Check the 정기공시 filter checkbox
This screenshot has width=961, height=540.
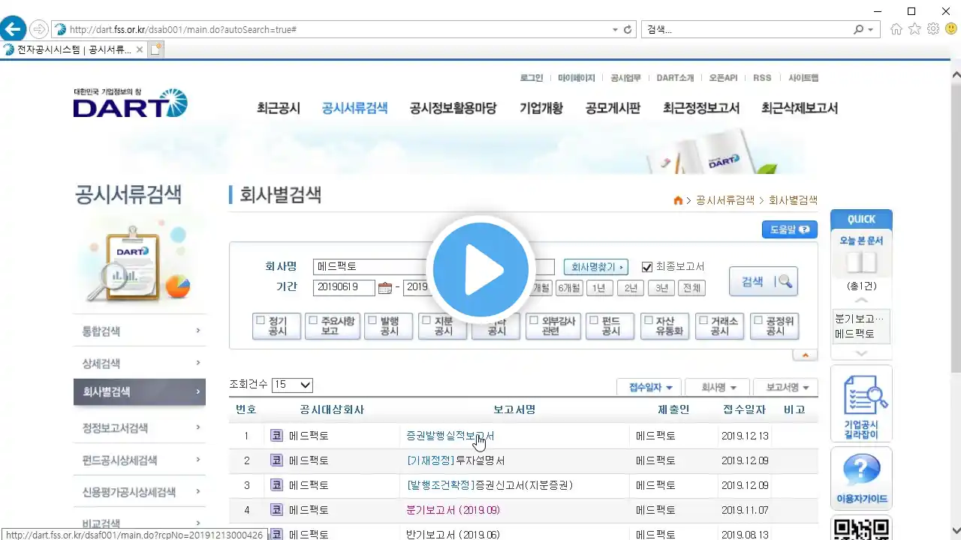pyautogui.click(x=261, y=320)
